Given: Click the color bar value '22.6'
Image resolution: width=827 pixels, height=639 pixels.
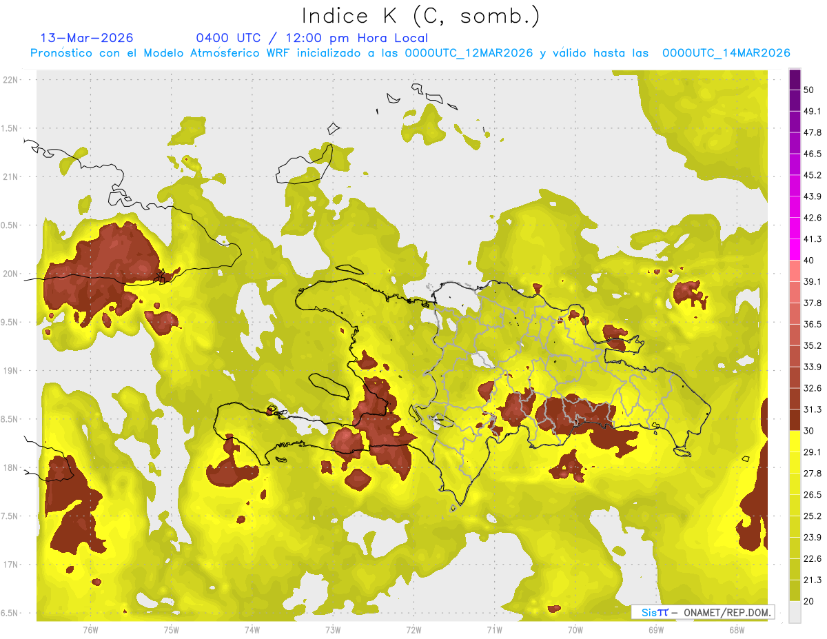Looking at the screenshot, I should coord(813,559).
